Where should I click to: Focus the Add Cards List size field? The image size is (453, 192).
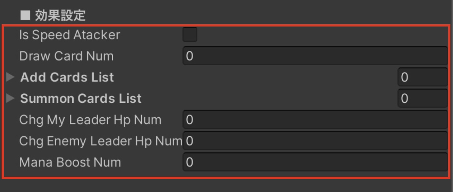pos(422,77)
